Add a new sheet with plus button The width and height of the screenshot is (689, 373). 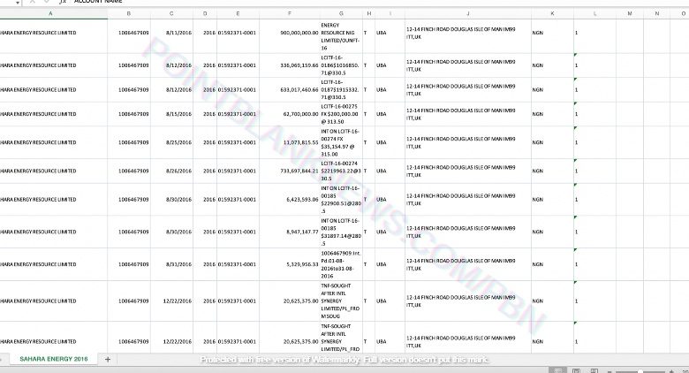pyautogui.click(x=107, y=360)
